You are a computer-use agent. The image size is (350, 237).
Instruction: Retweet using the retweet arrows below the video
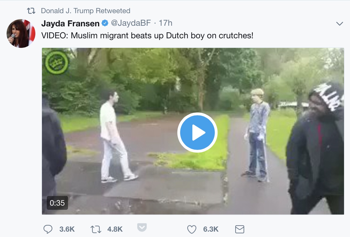(96, 229)
